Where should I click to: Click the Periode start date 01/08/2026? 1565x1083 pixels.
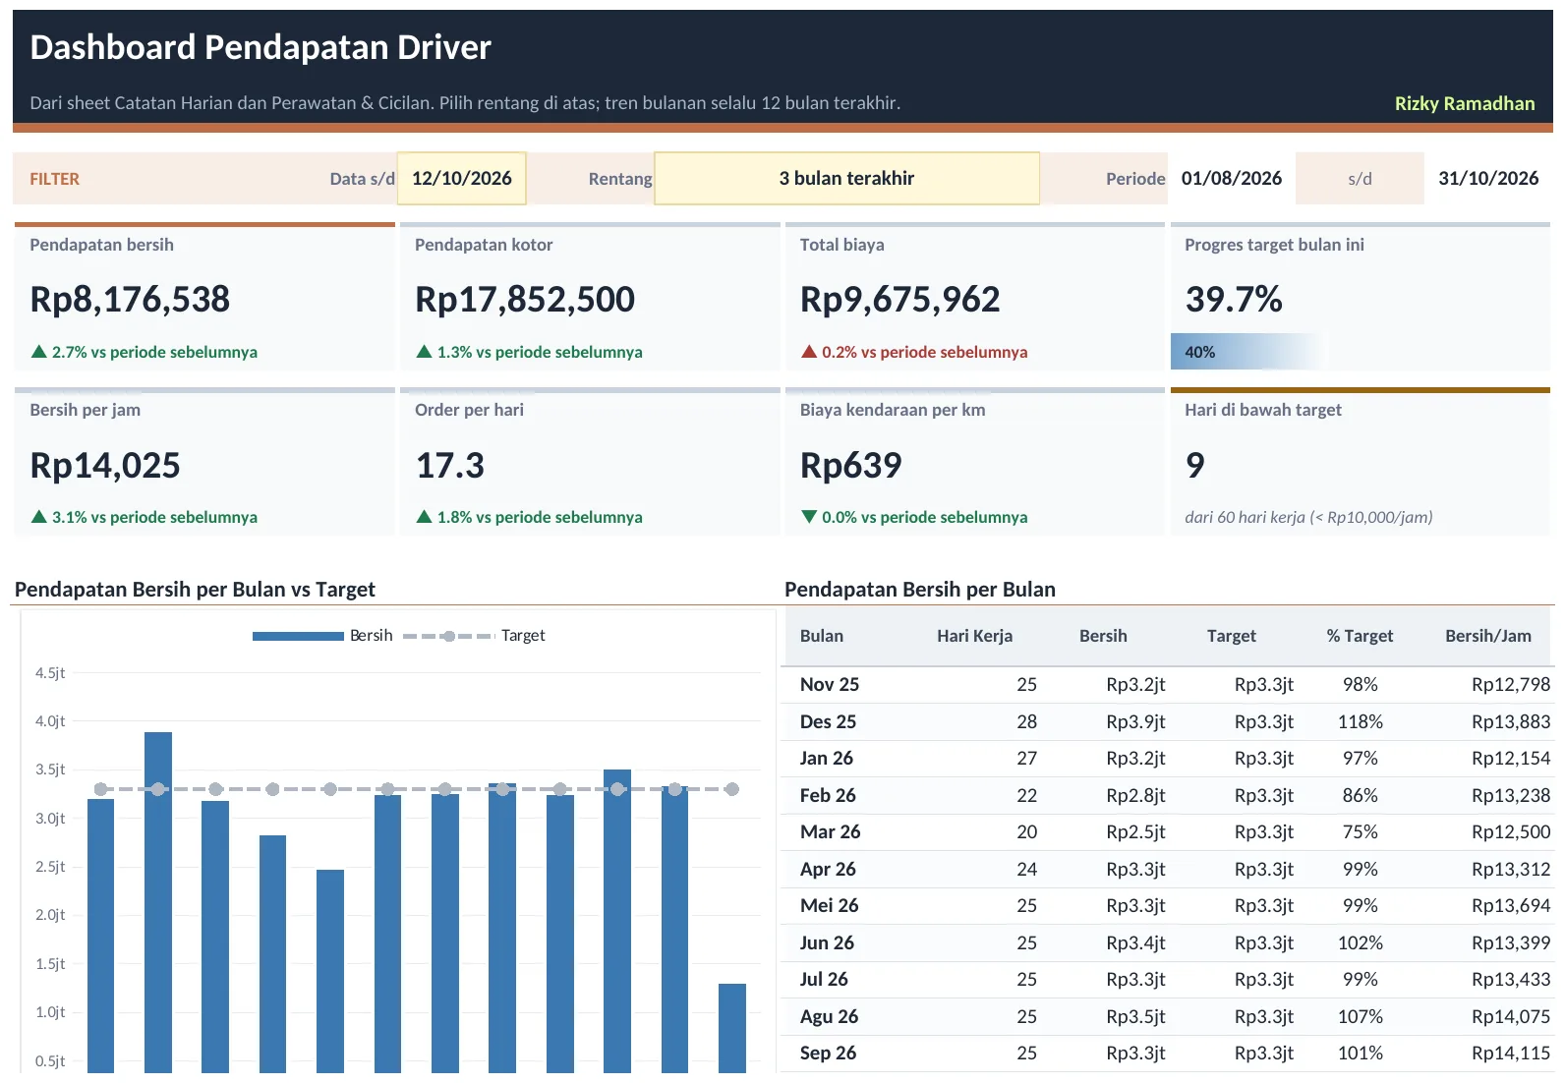[1232, 178]
